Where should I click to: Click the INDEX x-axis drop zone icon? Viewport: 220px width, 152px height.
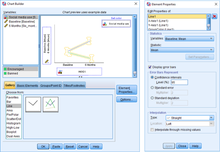pyautogui.click(x=60, y=72)
